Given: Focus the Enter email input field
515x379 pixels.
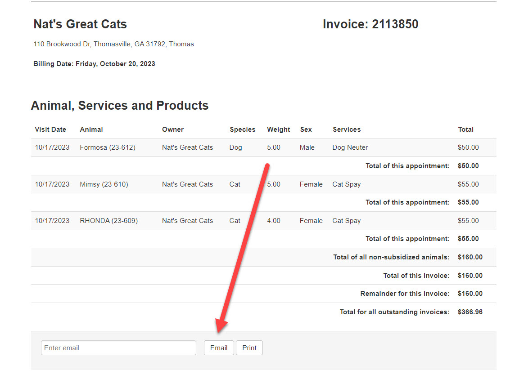Looking at the screenshot, I should click(118, 348).
